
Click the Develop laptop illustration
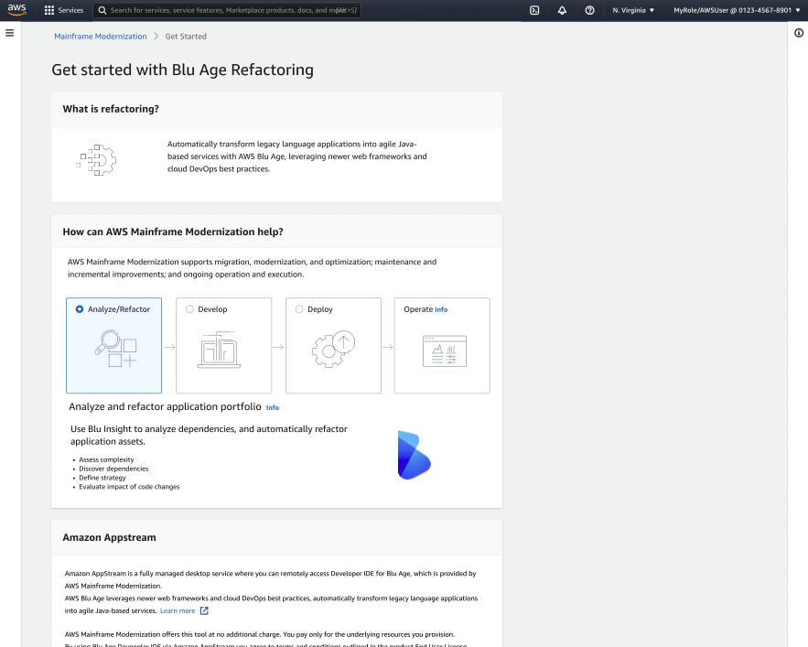coord(219,350)
